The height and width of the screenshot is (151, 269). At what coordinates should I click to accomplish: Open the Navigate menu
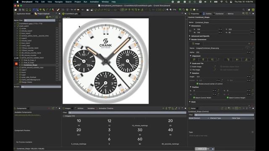click(x=58, y=2)
